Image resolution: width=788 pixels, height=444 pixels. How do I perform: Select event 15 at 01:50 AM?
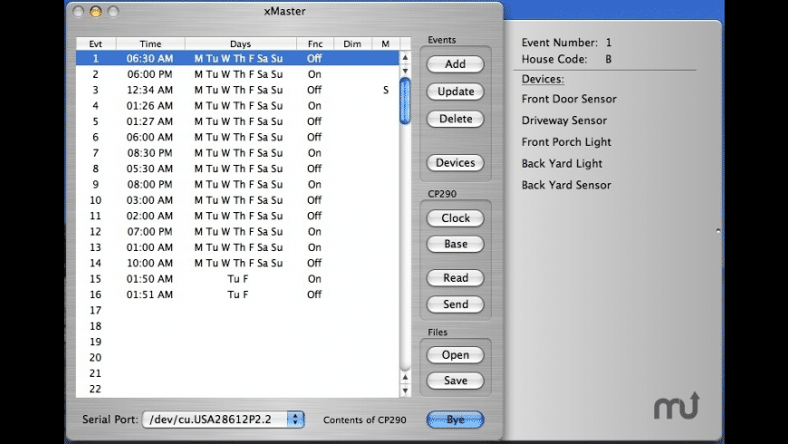click(237, 278)
